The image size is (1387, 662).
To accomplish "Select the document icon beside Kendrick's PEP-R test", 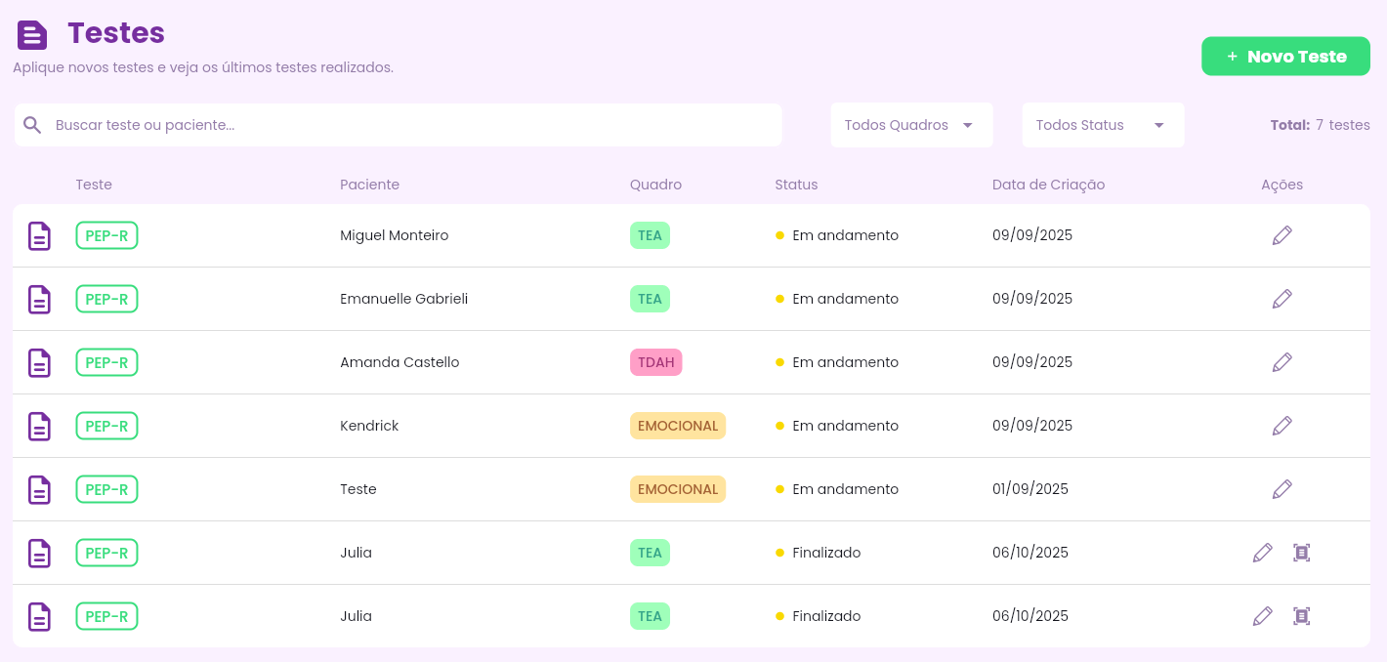I will tap(39, 427).
